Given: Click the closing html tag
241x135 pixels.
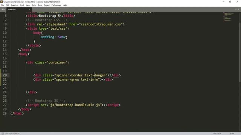Looking at the screenshot, I should 17,113.
